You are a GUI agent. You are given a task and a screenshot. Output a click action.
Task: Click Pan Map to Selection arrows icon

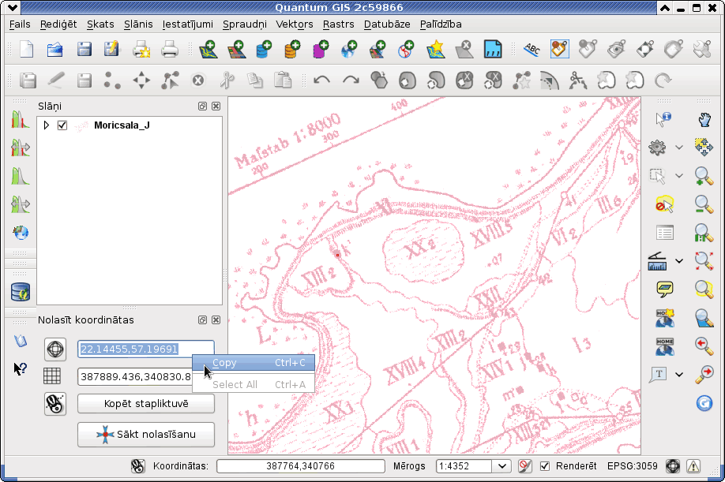click(704, 148)
